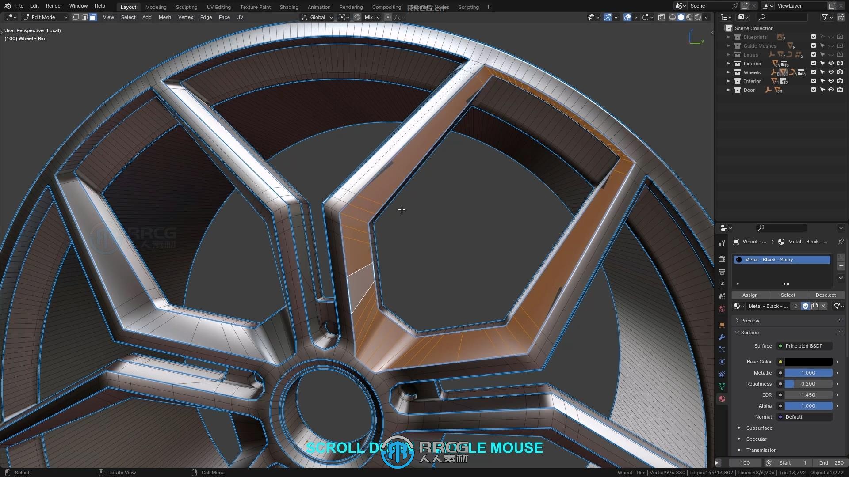Viewport: 849px width, 477px height.
Task: Open the Edit Mode dropdown
Action: pyautogui.click(x=45, y=17)
